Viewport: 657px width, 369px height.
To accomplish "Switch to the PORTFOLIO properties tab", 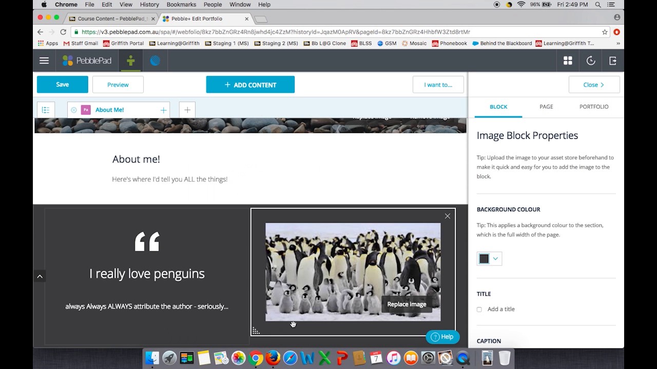I will [594, 107].
